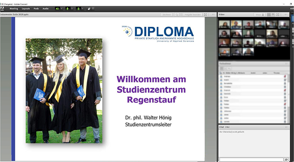This screenshot has height=162, width=294.
Task: Select the first attendee view icon in Teilnehmer toolbar
Action: (221, 69)
